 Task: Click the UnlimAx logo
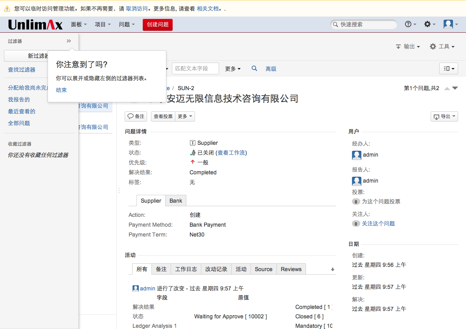tap(35, 25)
